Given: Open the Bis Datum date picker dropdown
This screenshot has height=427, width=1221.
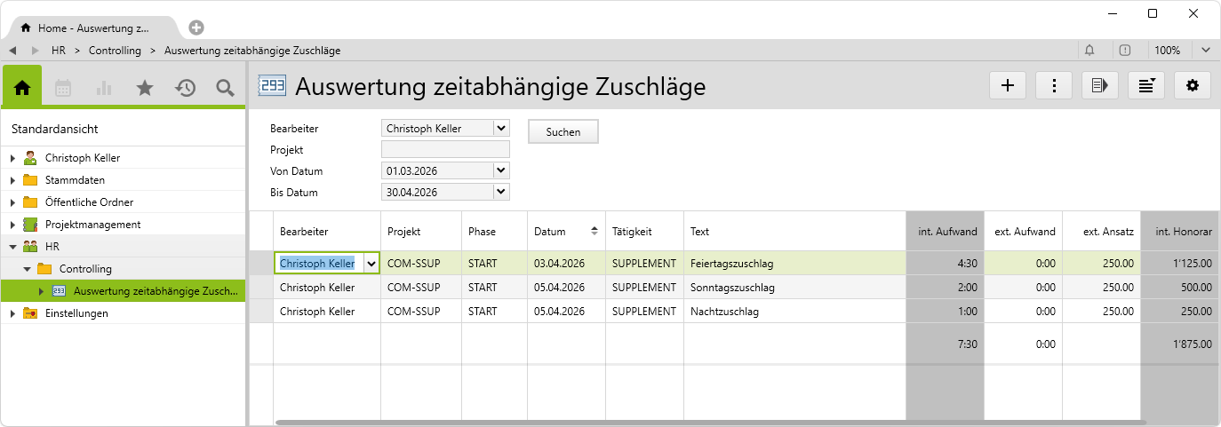Looking at the screenshot, I should (501, 192).
